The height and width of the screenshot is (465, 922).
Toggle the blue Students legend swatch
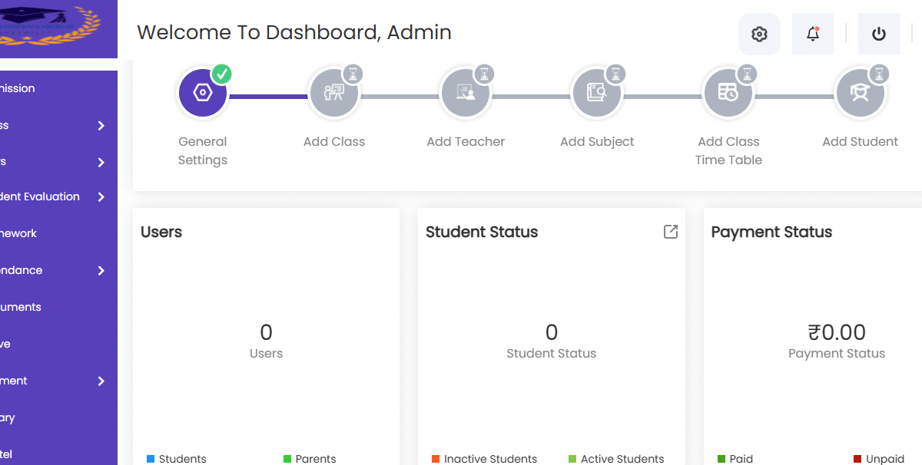(x=151, y=459)
